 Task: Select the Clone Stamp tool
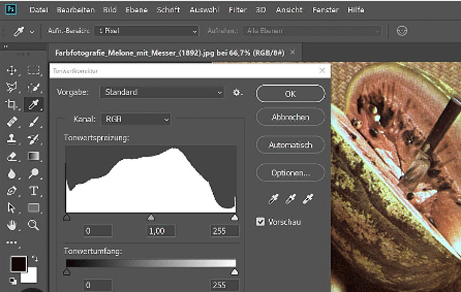tap(12, 139)
